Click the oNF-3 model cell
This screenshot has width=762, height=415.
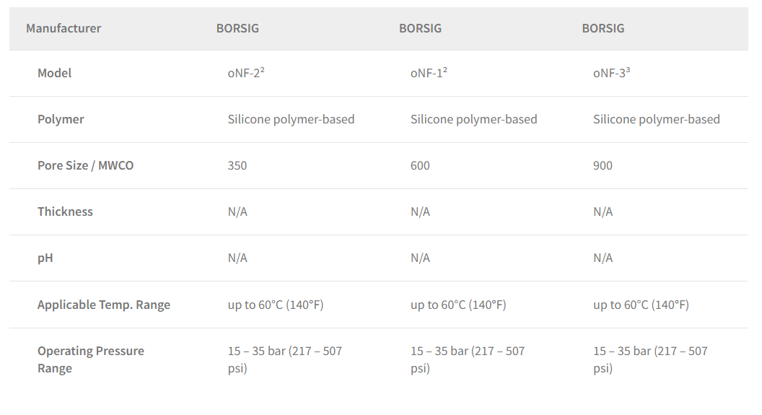pos(611,73)
